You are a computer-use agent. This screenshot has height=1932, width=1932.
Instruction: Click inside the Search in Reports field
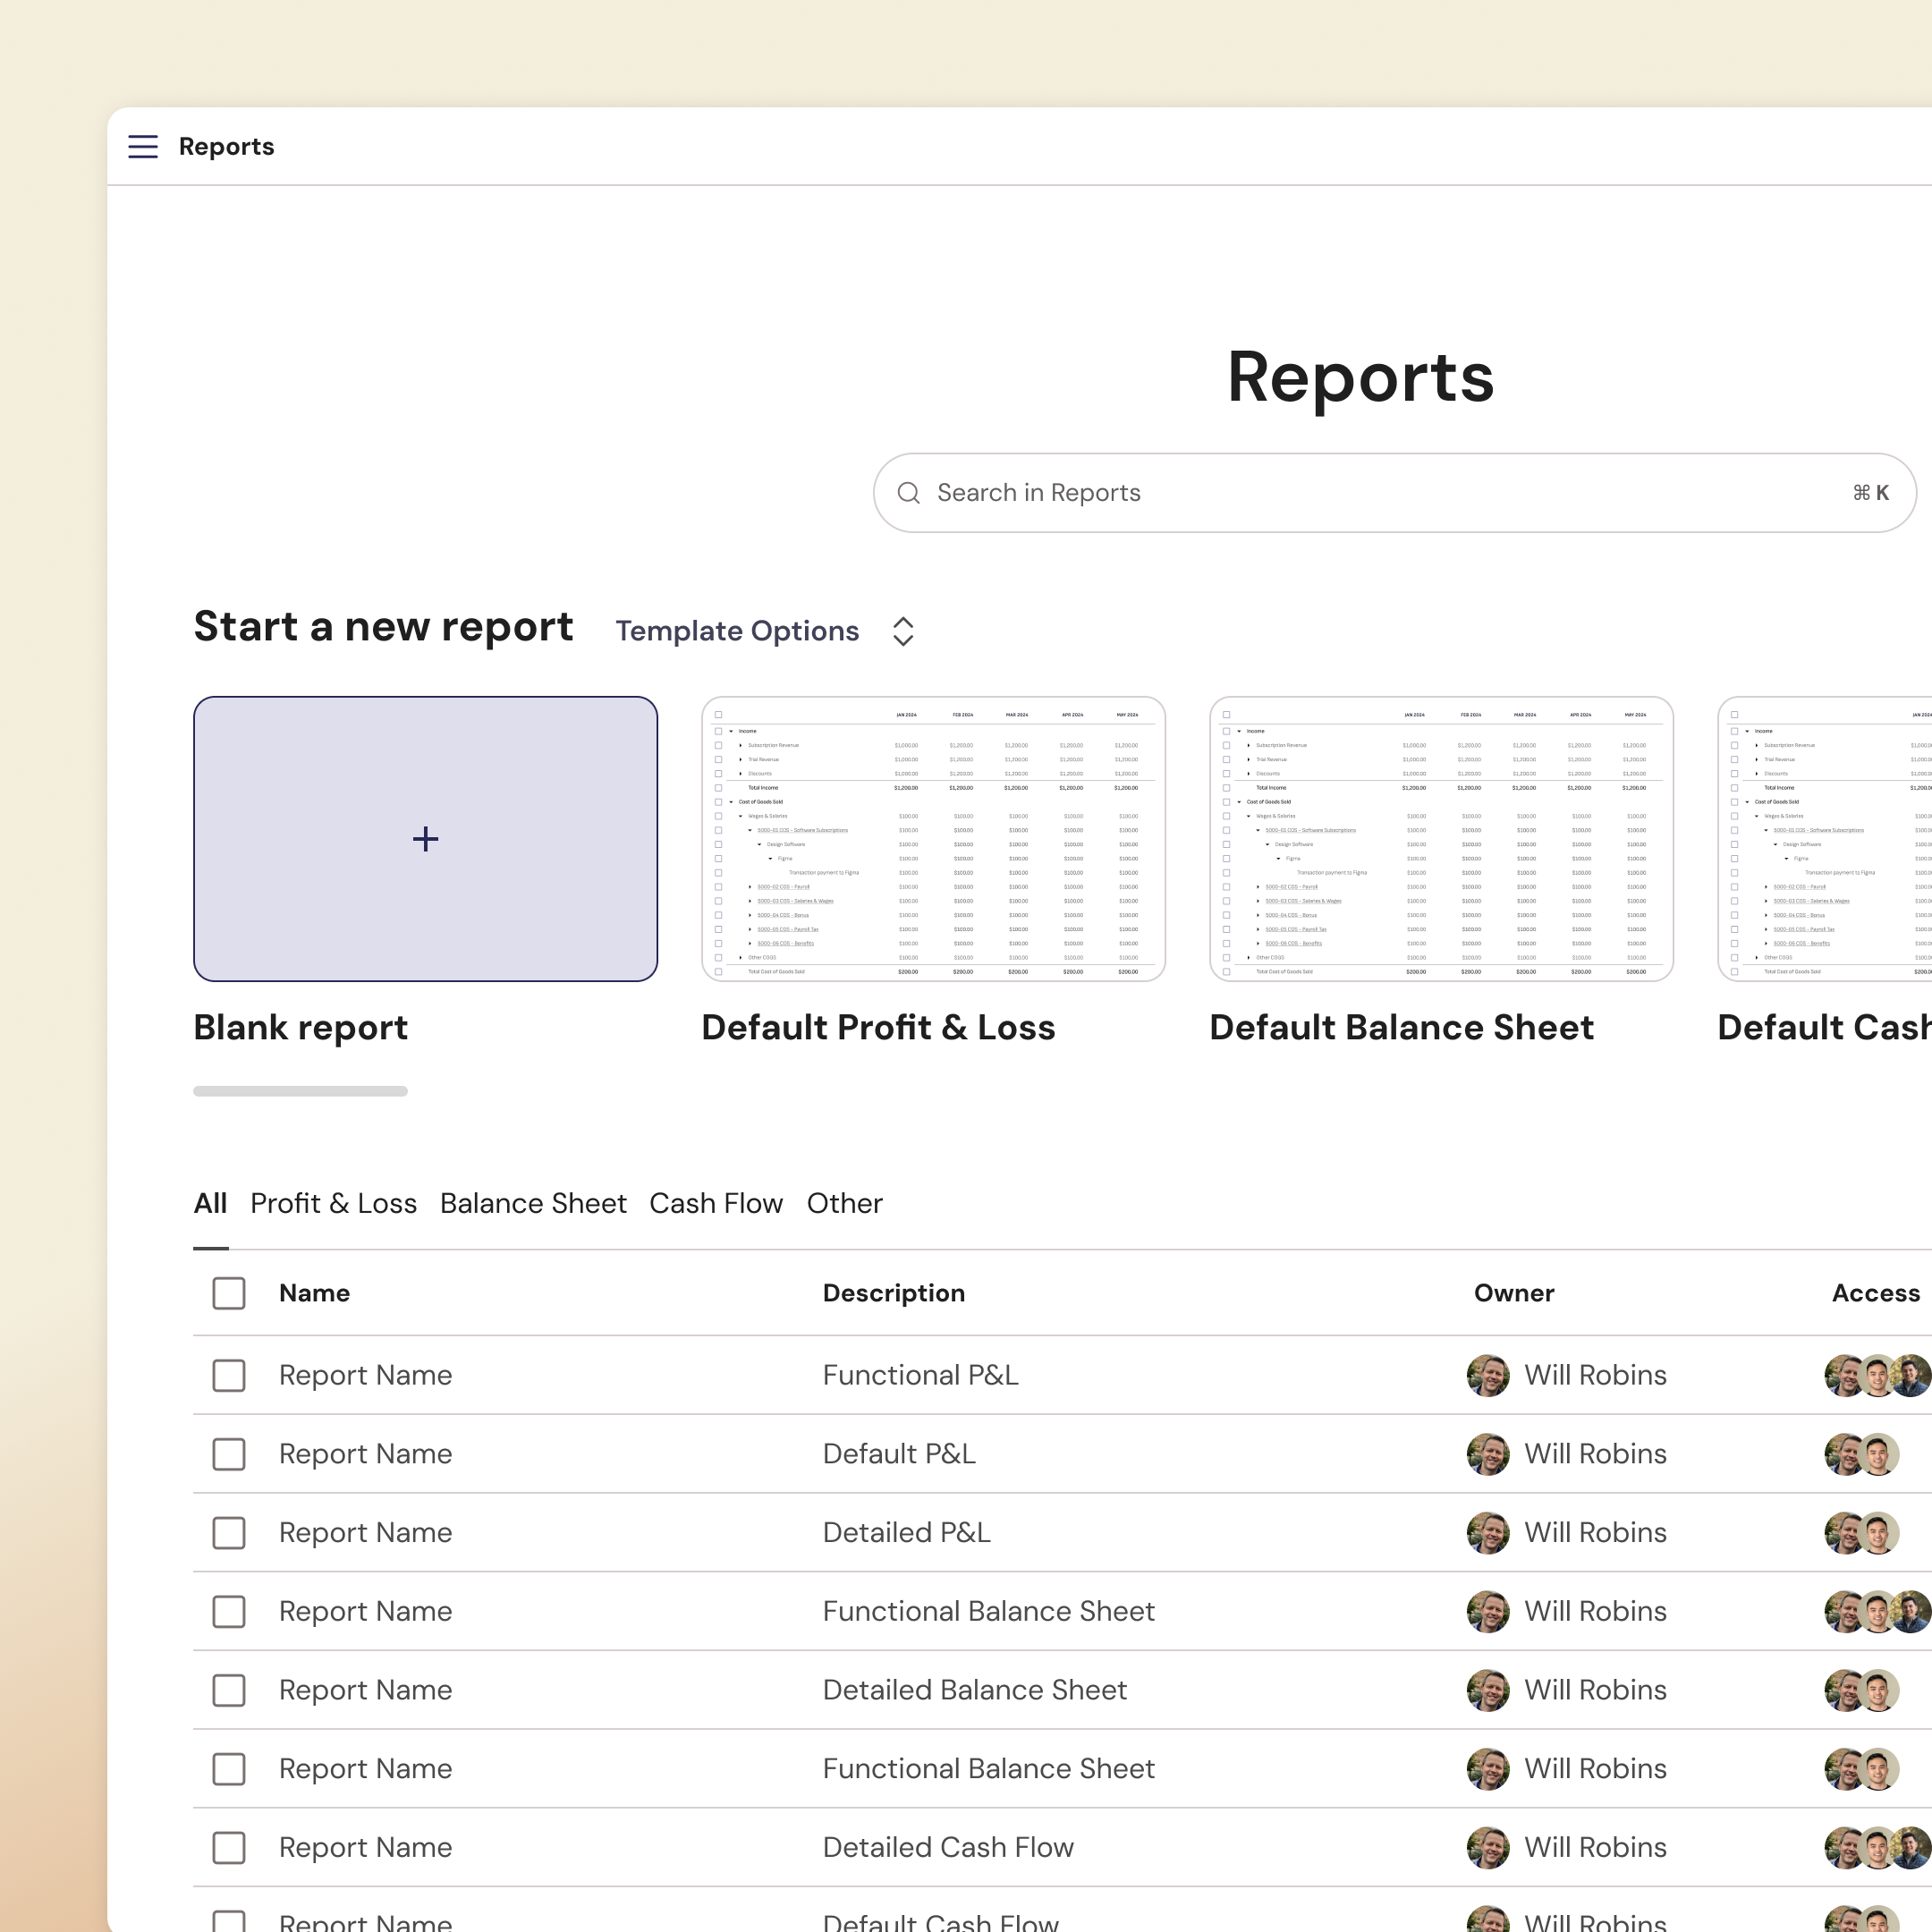(1100, 492)
